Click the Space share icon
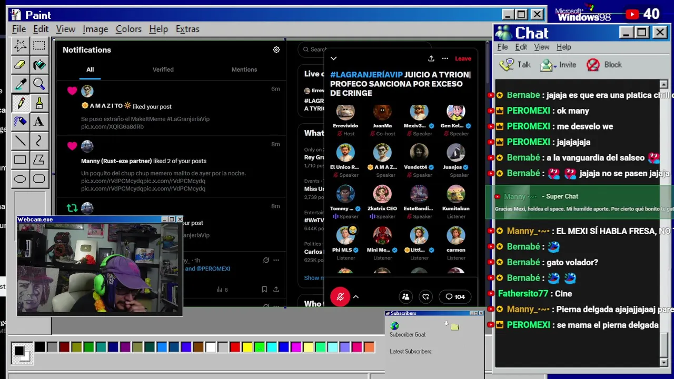The width and height of the screenshot is (674, 379). [431, 58]
